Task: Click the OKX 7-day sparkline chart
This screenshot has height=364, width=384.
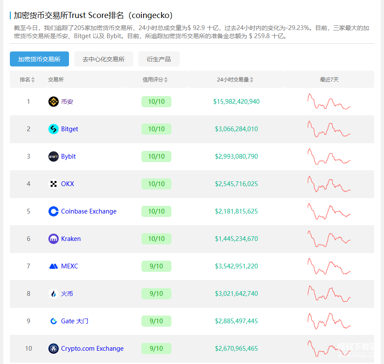Action: coord(329,184)
